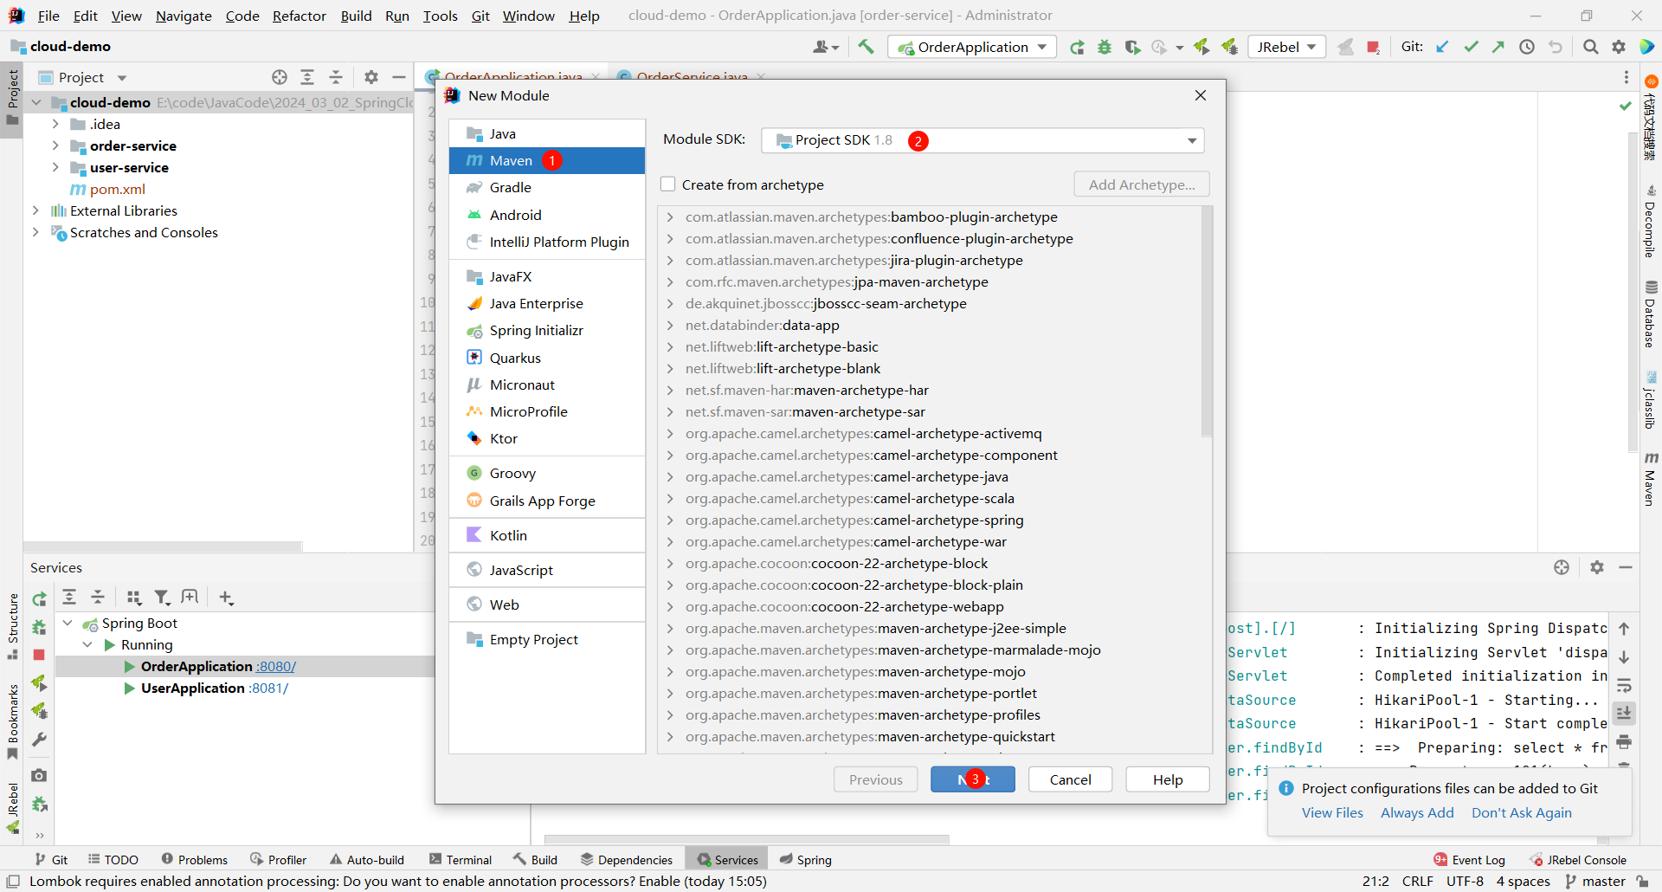Click the Services group-by icon

(x=133, y=598)
